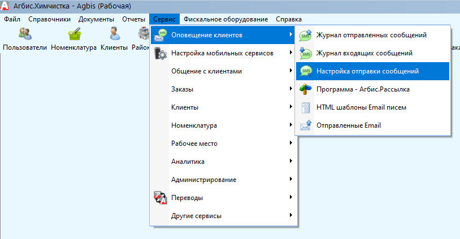This screenshot has width=460, height=239.
Task: Click the Агбис.Рассылка program icon
Action: pos(305,89)
